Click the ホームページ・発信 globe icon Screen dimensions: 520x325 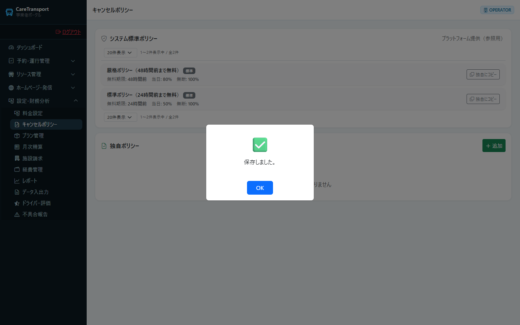(11, 87)
